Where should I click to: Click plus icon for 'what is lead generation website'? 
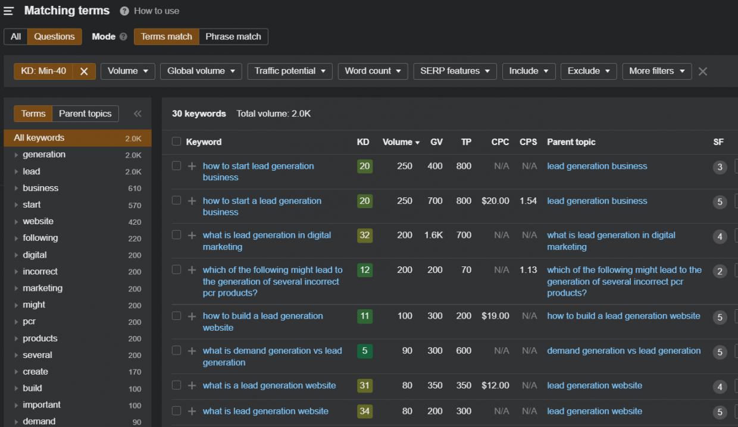pos(192,411)
